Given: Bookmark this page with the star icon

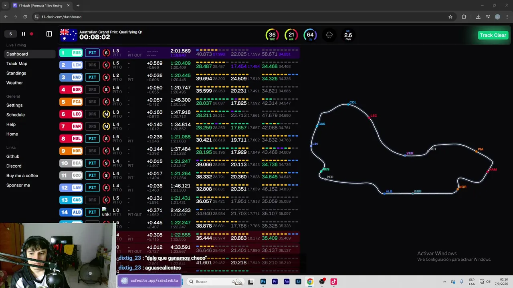Looking at the screenshot, I should (x=450, y=17).
